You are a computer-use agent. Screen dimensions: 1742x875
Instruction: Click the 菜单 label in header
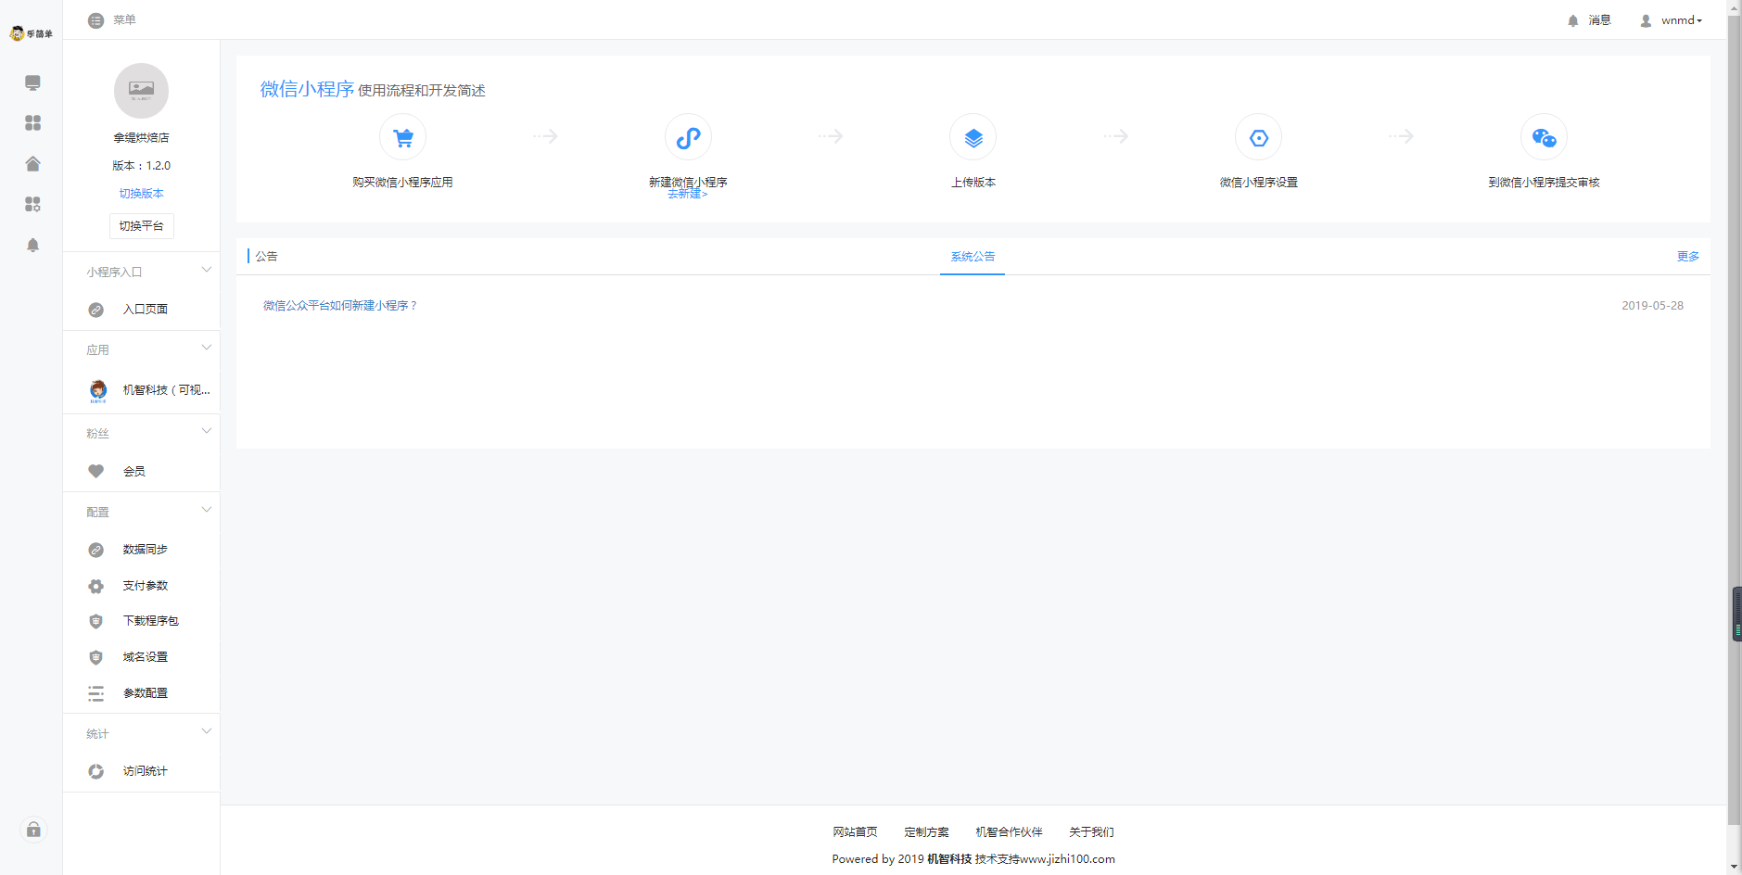point(124,20)
